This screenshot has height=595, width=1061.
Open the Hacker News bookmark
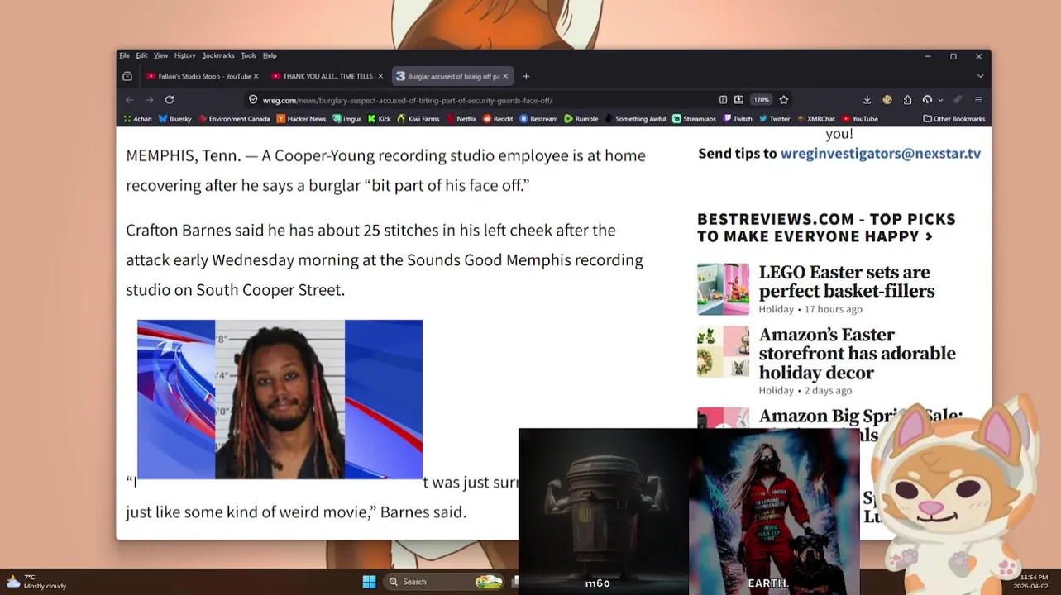tap(301, 119)
